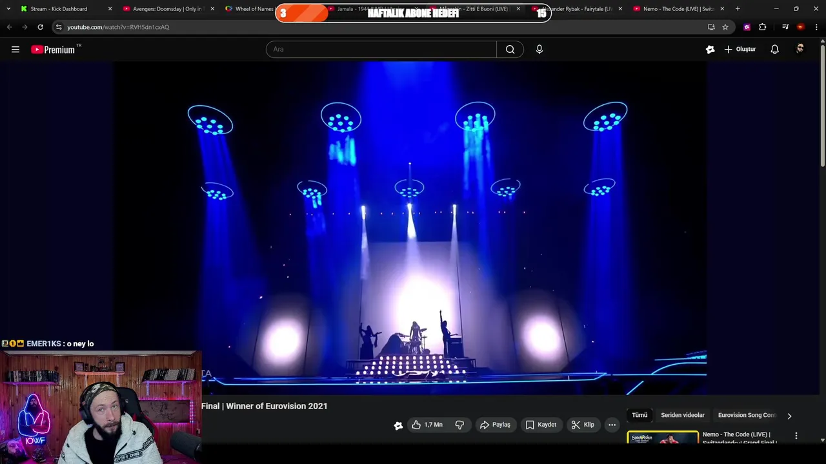Open YouTube notifications bell

coord(774,50)
